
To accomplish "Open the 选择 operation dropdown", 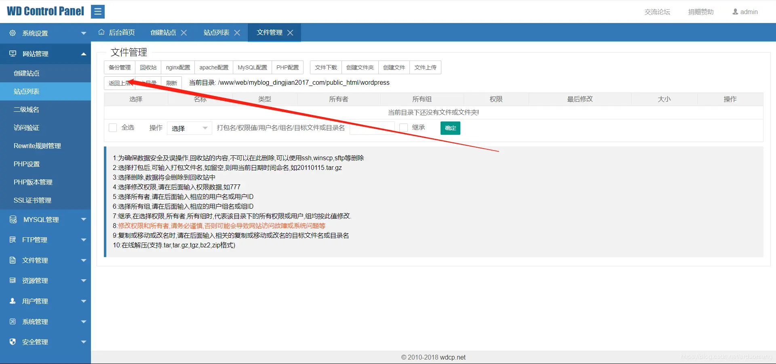I will (x=190, y=128).
